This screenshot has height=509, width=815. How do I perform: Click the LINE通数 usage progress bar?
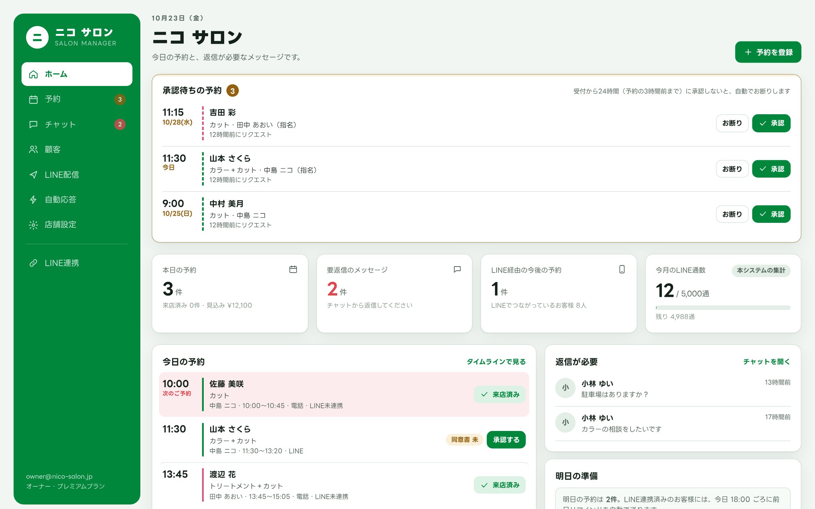click(723, 308)
